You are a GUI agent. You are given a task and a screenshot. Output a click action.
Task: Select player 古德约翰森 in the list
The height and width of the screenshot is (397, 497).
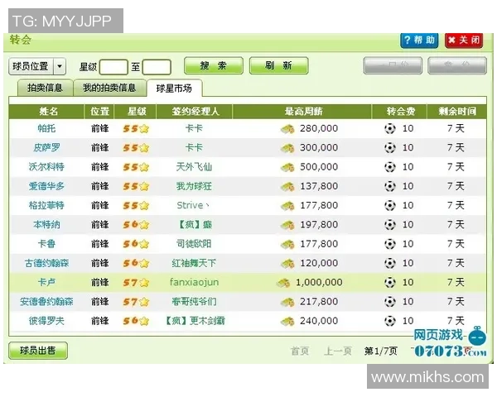click(x=48, y=263)
